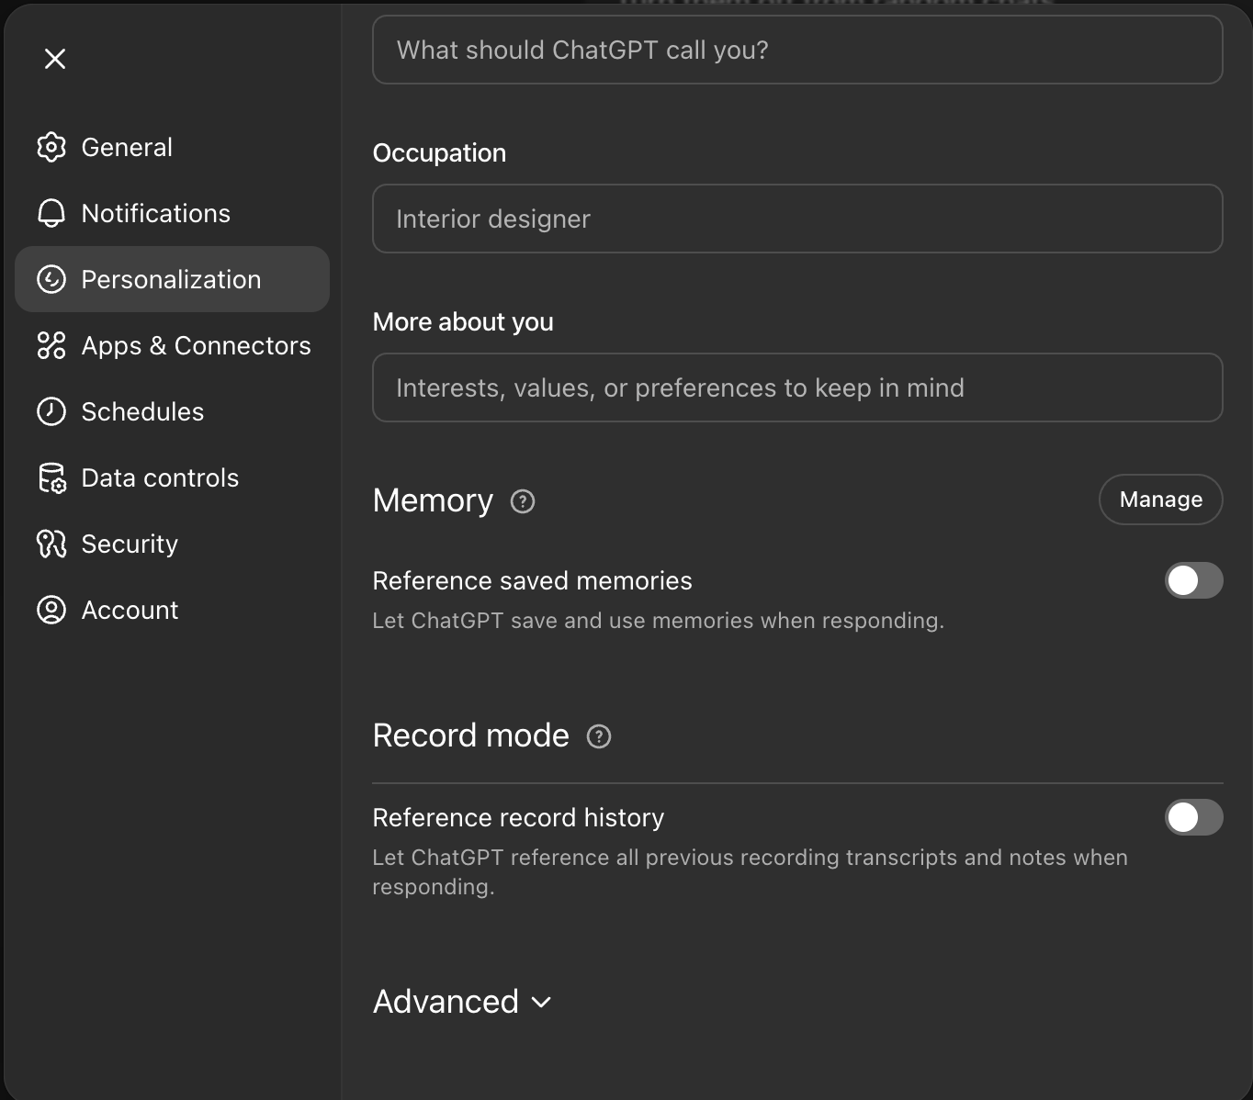Open the General settings tab
This screenshot has height=1100, width=1253.
(x=172, y=147)
